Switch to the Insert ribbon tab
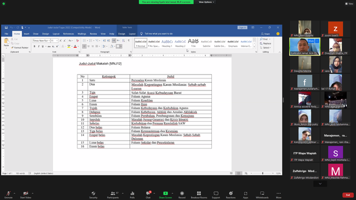 [x=27, y=34]
